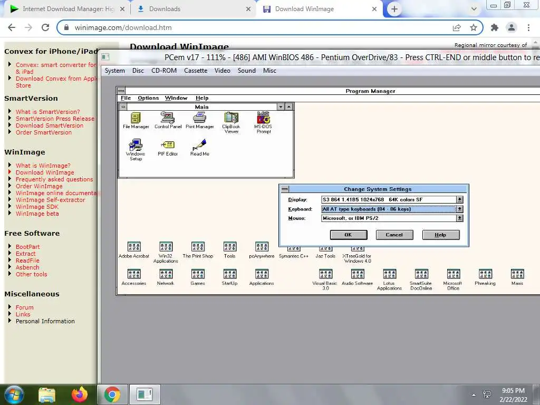Open the Frequently asked questions link
The image size is (540, 405).
54,179
